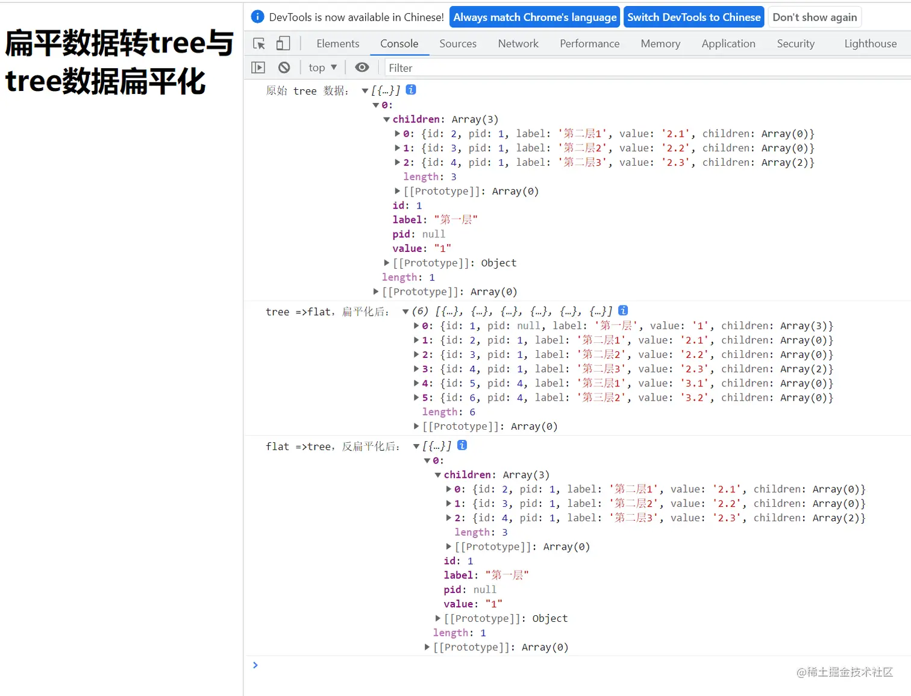This screenshot has width=911, height=696.
Task: Click the console input prompt arrow
Action: click(x=255, y=665)
